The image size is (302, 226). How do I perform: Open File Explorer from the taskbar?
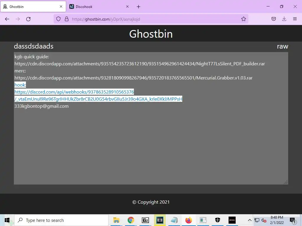[x=116, y=220]
